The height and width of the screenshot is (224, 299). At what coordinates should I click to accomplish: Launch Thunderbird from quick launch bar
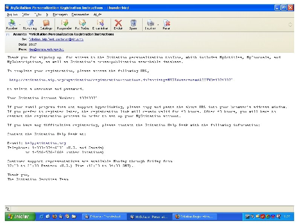tap(61, 216)
